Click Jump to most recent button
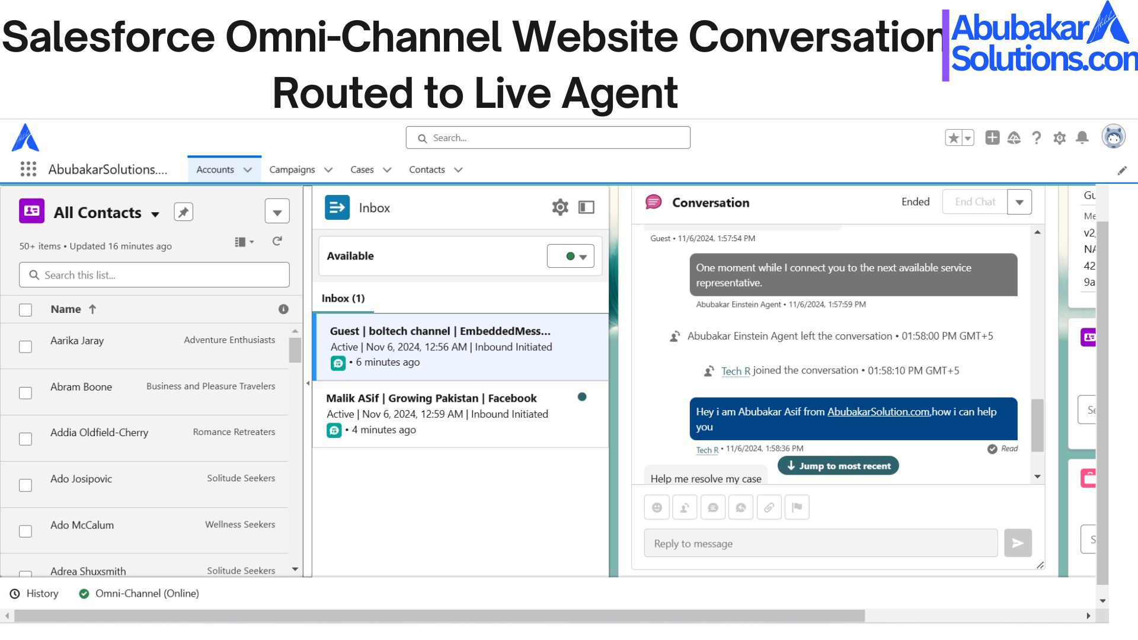This screenshot has width=1138, height=640. click(x=838, y=466)
